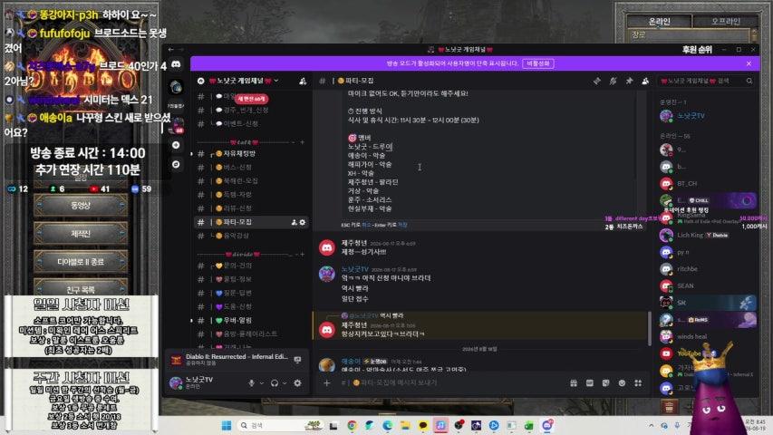Open Windows Start menu
Viewport: 773px width, 435px height.
point(227,425)
